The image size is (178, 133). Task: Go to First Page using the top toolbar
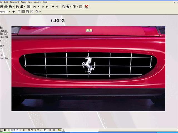point(34,7)
